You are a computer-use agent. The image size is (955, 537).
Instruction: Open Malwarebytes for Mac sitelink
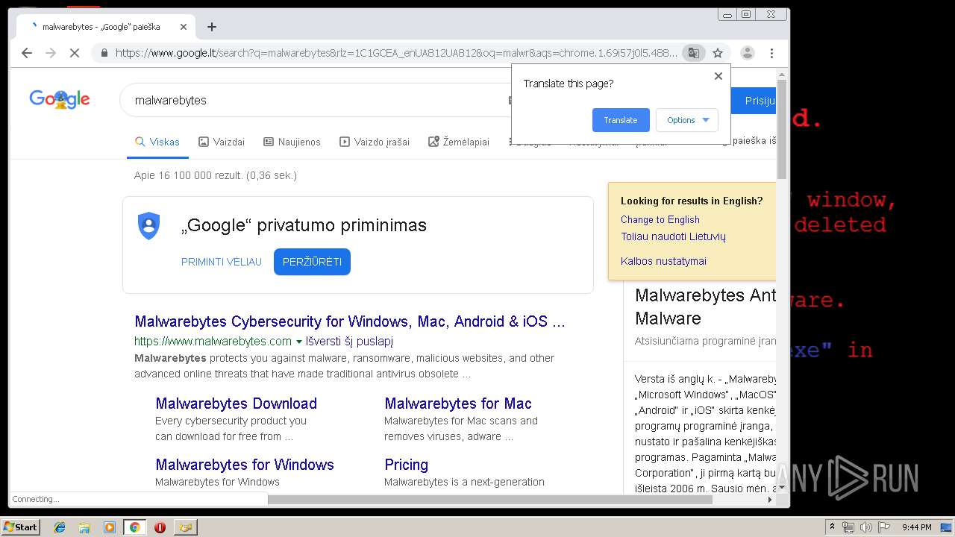point(458,403)
